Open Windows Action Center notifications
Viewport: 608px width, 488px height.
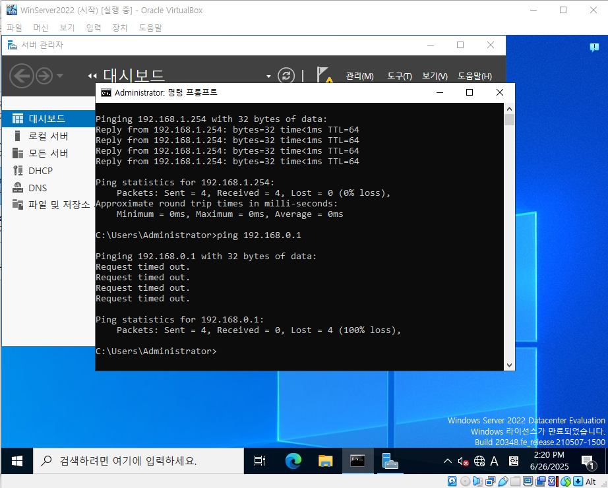coord(588,462)
